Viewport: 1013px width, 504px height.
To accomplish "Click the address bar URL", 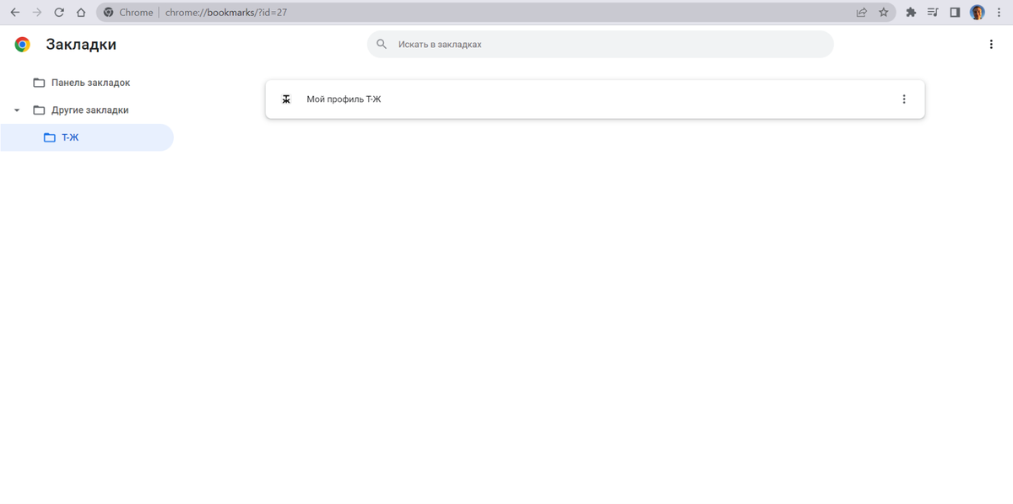I will 226,13.
